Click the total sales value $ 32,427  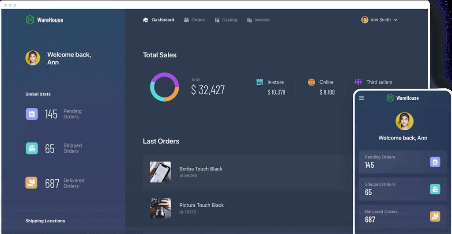point(208,90)
